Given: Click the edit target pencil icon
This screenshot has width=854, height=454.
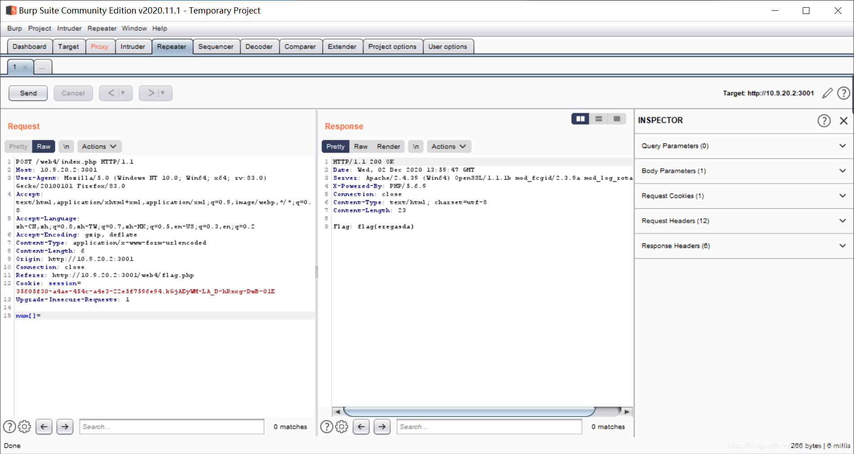Looking at the screenshot, I should pyautogui.click(x=827, y=93).
